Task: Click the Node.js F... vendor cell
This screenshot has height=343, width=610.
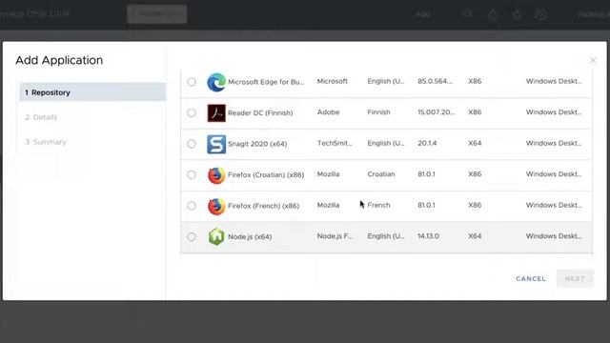Action: pos(335,236)
